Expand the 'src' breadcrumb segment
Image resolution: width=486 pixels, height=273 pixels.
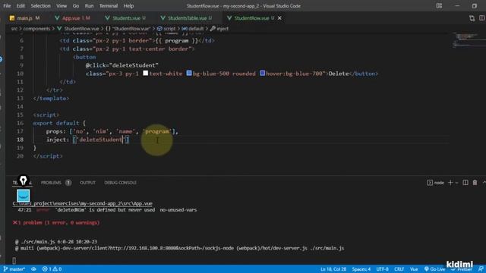click(14, 29)
